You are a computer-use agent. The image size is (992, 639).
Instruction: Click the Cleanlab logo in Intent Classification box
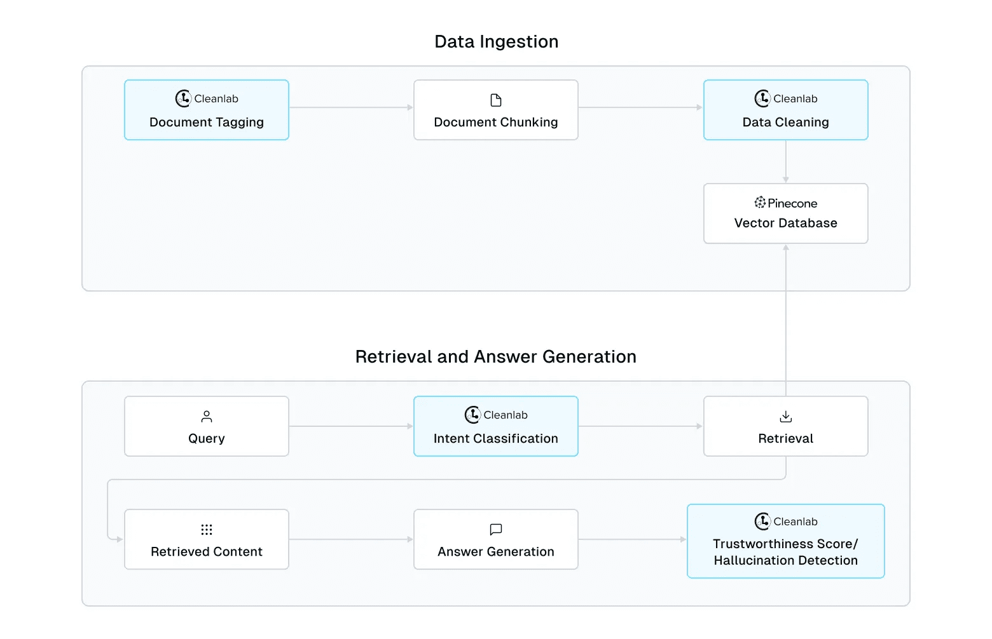[x=472, y=415]
